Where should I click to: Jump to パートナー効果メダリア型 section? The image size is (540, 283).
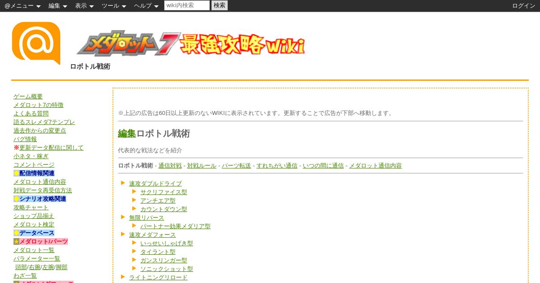(x=175, y=226)
